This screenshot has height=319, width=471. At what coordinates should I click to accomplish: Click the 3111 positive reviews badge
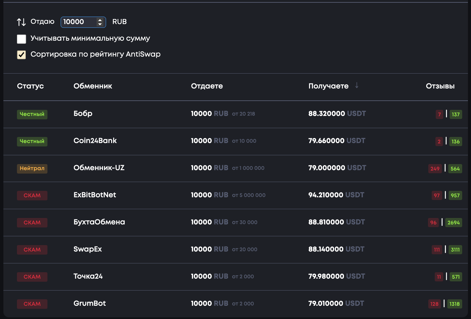pos(455,250)
